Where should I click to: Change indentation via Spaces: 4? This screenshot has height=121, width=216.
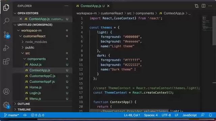pos(151,115)
